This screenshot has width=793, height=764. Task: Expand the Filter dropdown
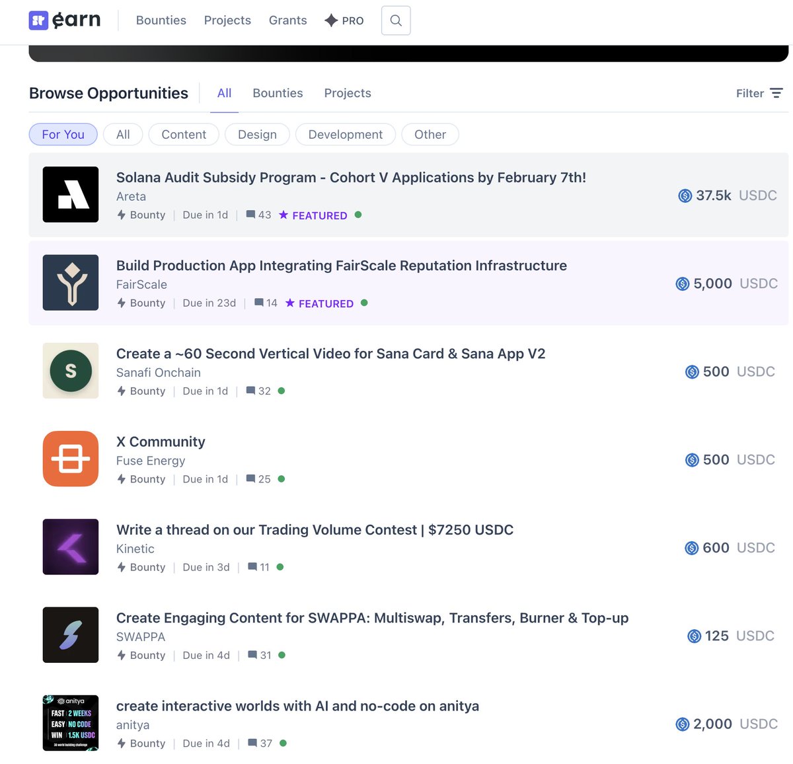pos(759,93)
